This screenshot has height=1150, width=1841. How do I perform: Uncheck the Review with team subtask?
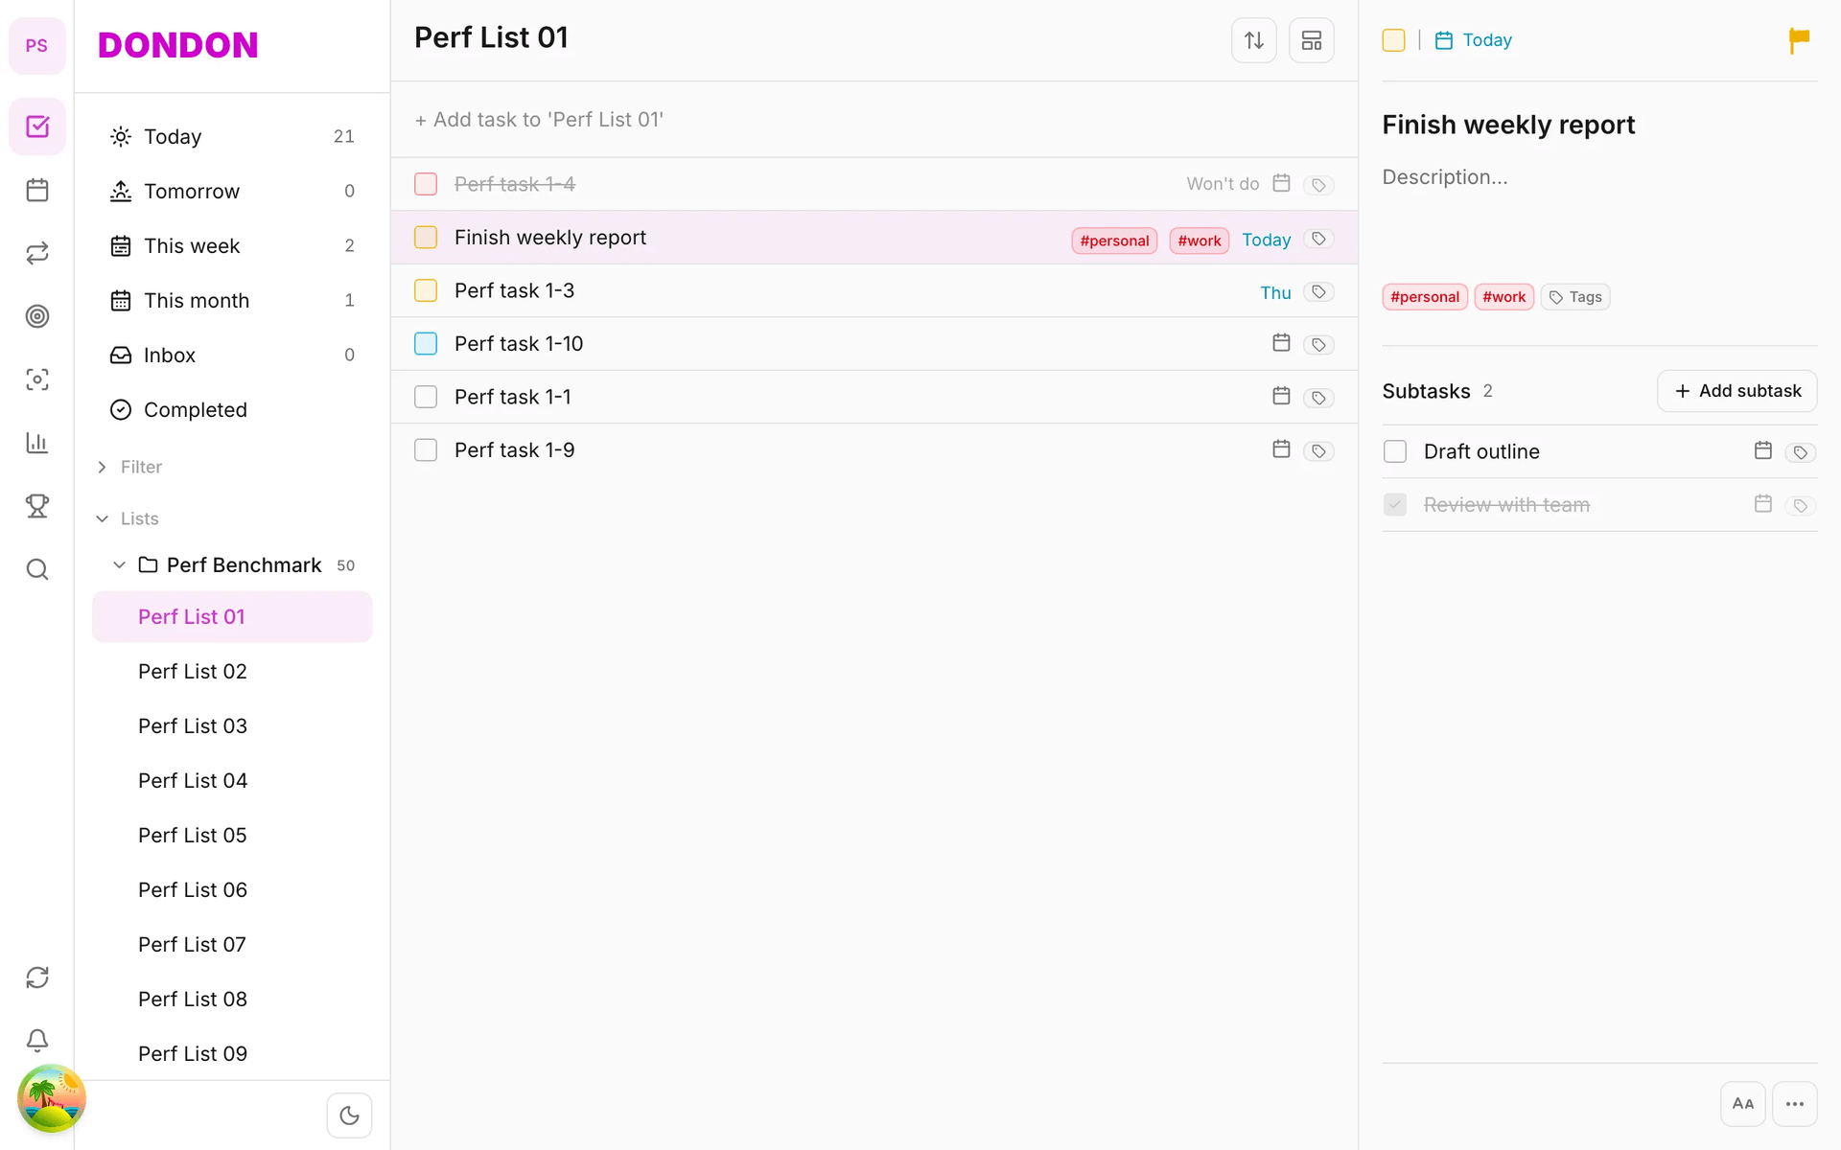pyautogui.click(x=1395, y=505)
